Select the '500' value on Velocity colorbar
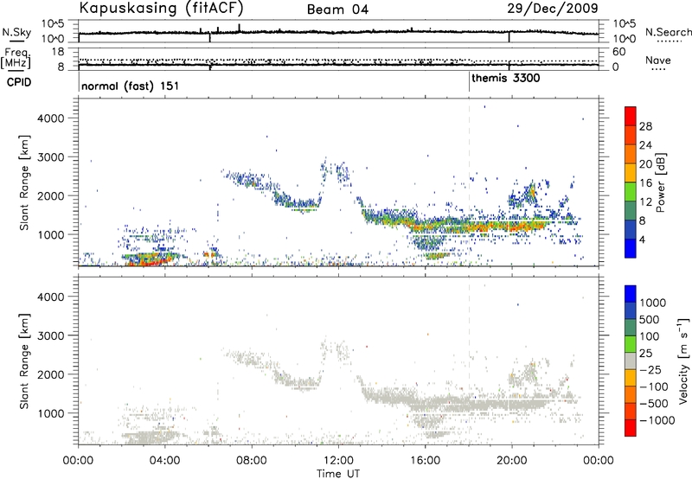 [649, 319]
